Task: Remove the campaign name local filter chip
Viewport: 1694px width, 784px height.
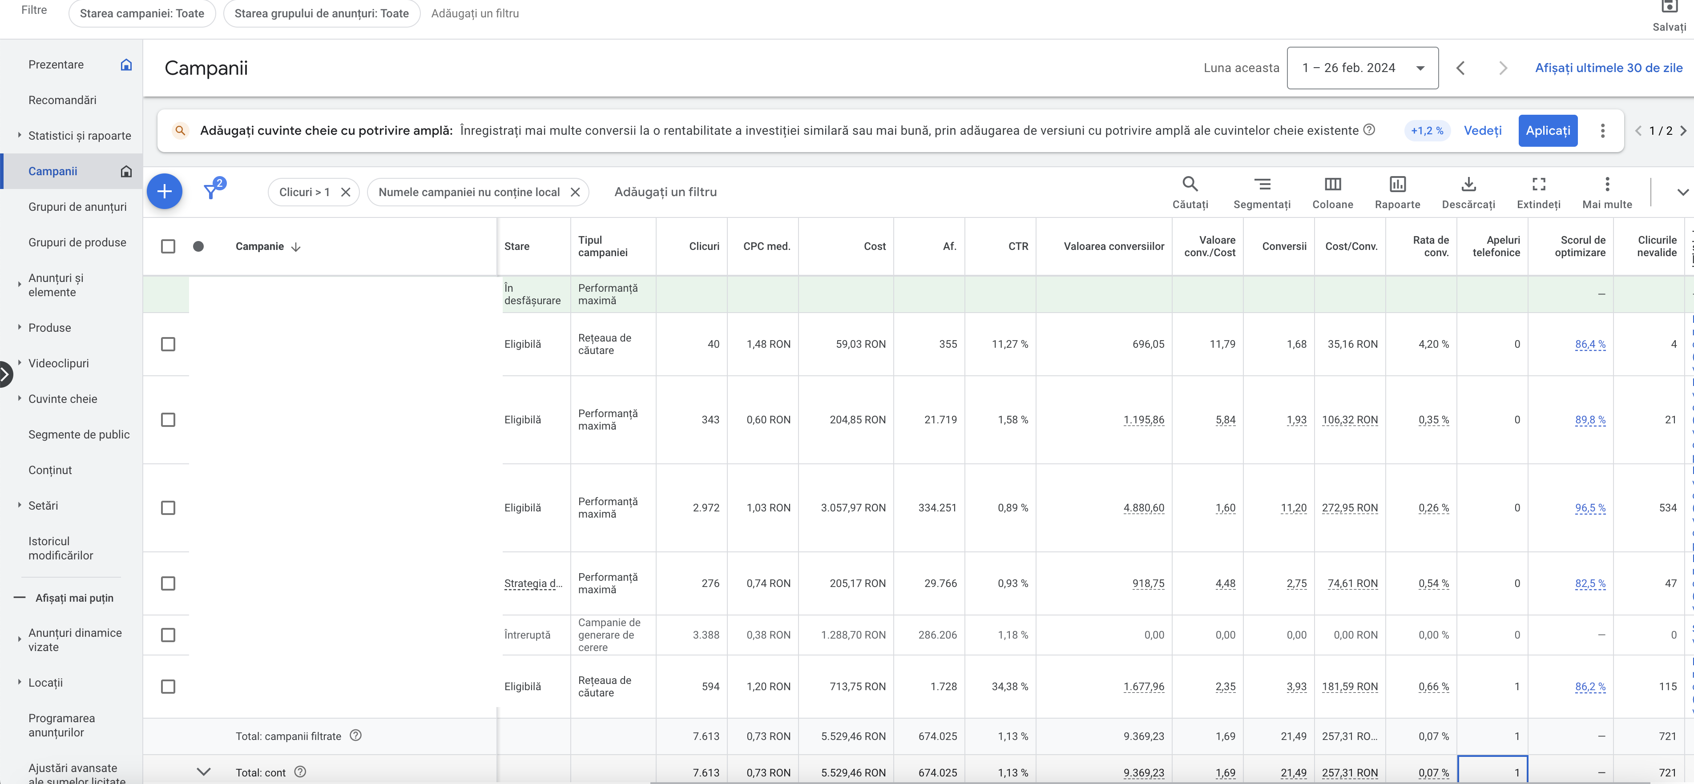Action: 575,192
